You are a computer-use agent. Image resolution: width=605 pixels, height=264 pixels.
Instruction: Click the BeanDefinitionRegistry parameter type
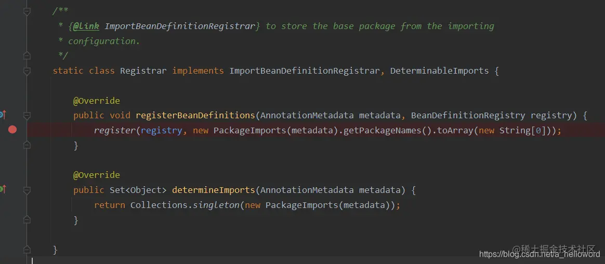click(x=468, y=116)
